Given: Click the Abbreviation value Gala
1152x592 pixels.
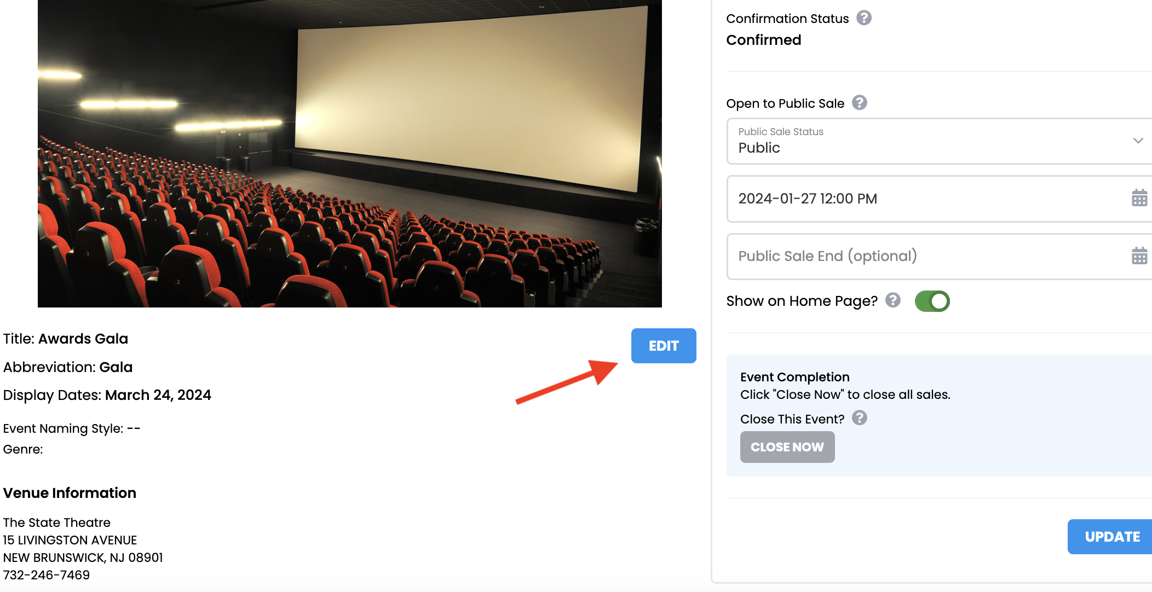Looking at the screenshot, I should point(116,367).
